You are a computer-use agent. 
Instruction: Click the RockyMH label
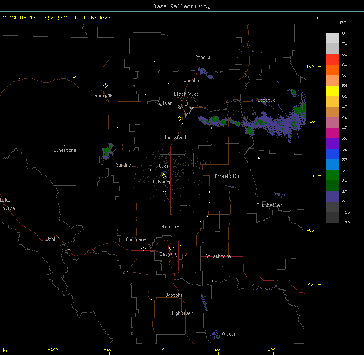(103, 96)
